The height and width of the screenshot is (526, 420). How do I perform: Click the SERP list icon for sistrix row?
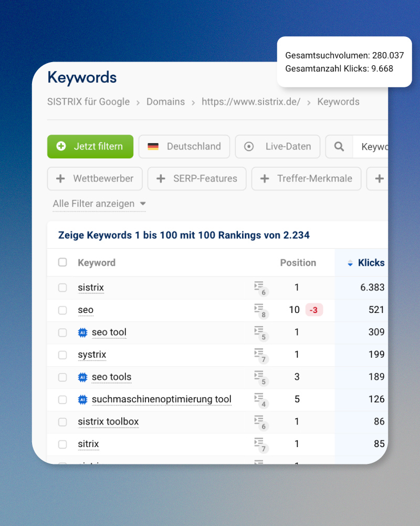pos(259,287)
